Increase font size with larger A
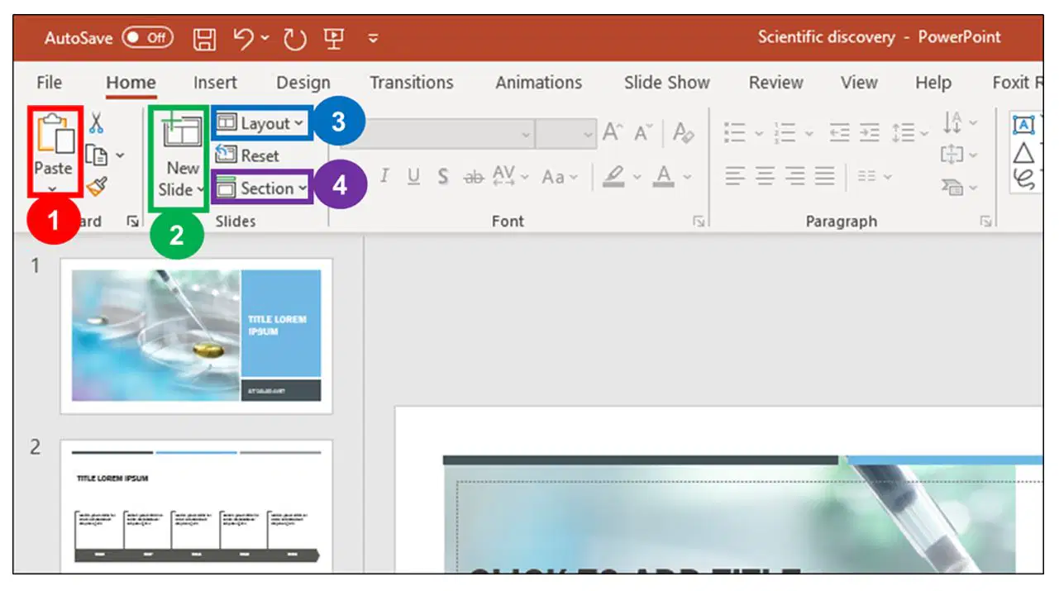 click(612, 132)
